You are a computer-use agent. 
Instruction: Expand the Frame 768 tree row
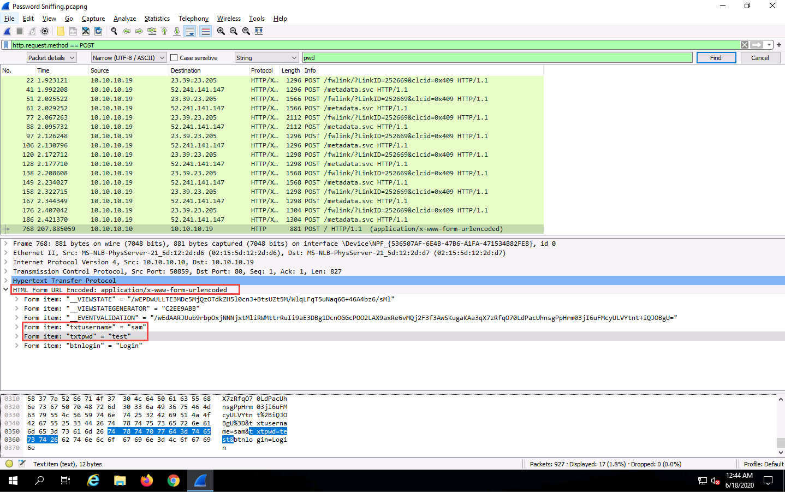(5, 244)
